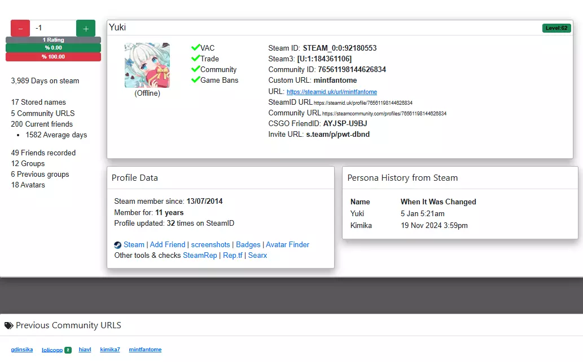Open previous URL hiavl
Viewport: 583px width, 362px height.
85,350
